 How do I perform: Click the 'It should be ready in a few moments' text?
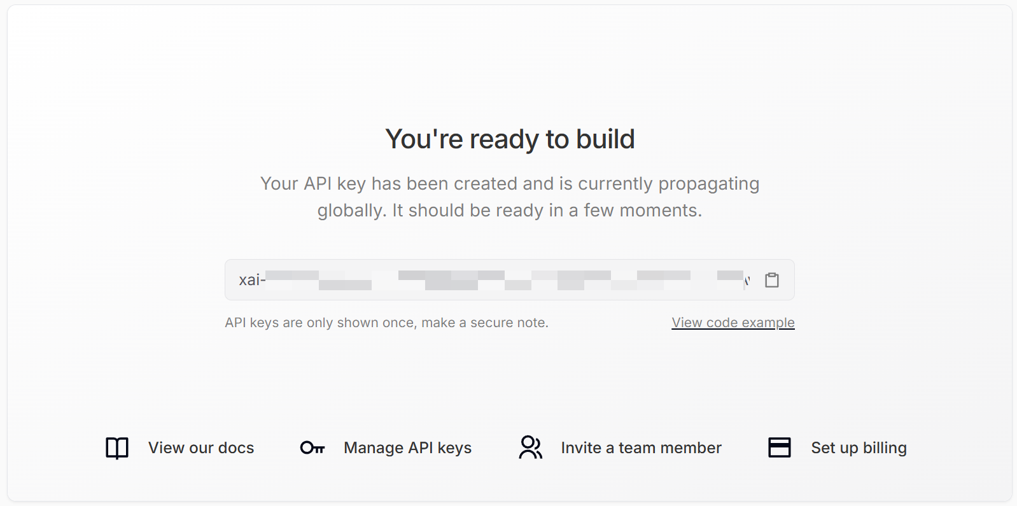[x=547, y=211]
